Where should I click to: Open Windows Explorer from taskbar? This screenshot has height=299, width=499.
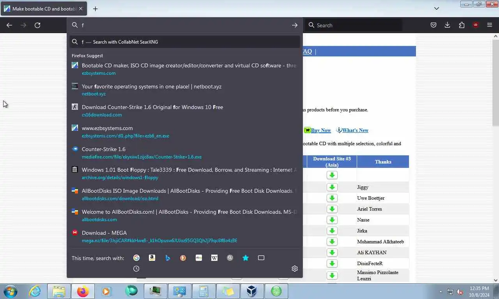point(58,291)
